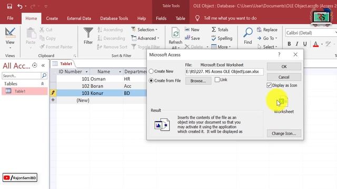
Task: Run the Spelling check
Action: point(222,38)
